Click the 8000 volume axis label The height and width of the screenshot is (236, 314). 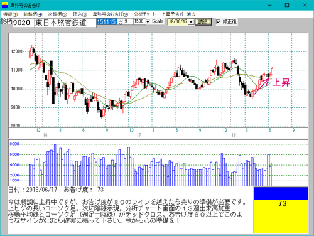14,144
